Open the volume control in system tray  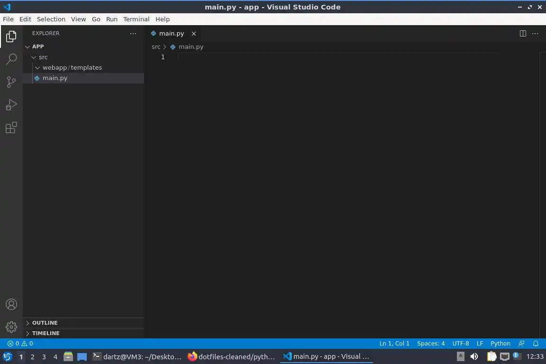474,356
